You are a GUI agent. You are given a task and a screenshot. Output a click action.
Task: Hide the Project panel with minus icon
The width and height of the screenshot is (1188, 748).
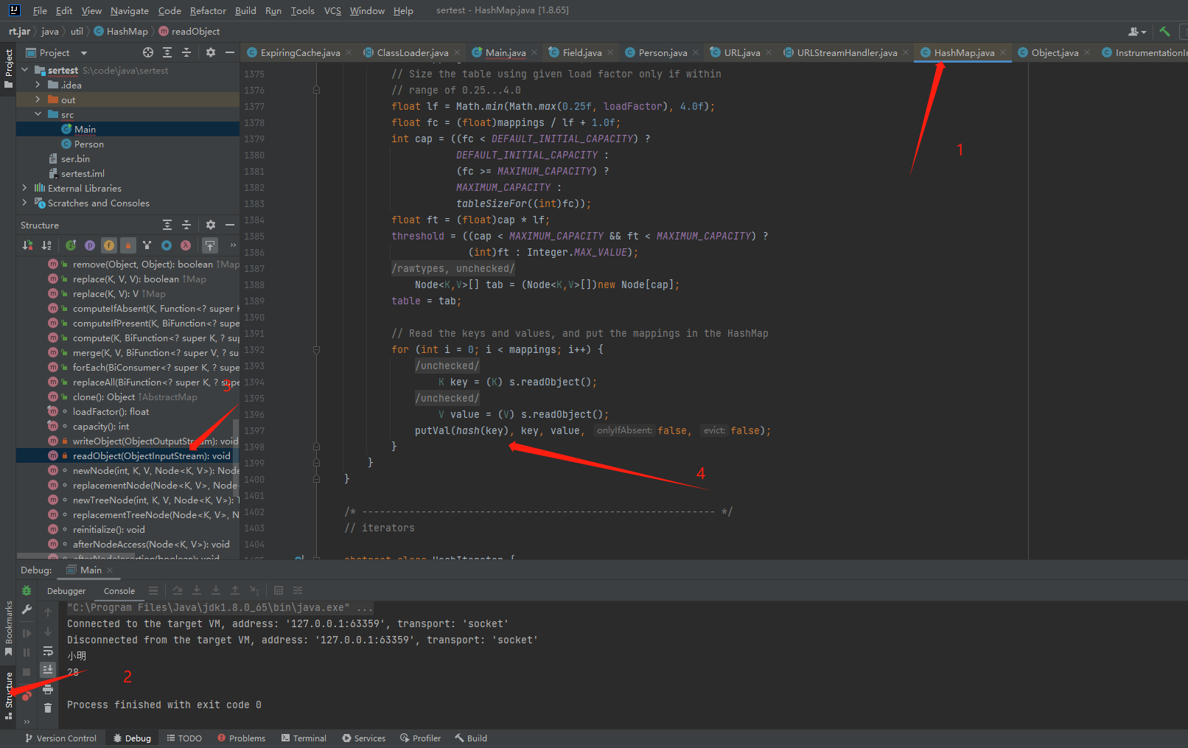(x=230, y=52)
